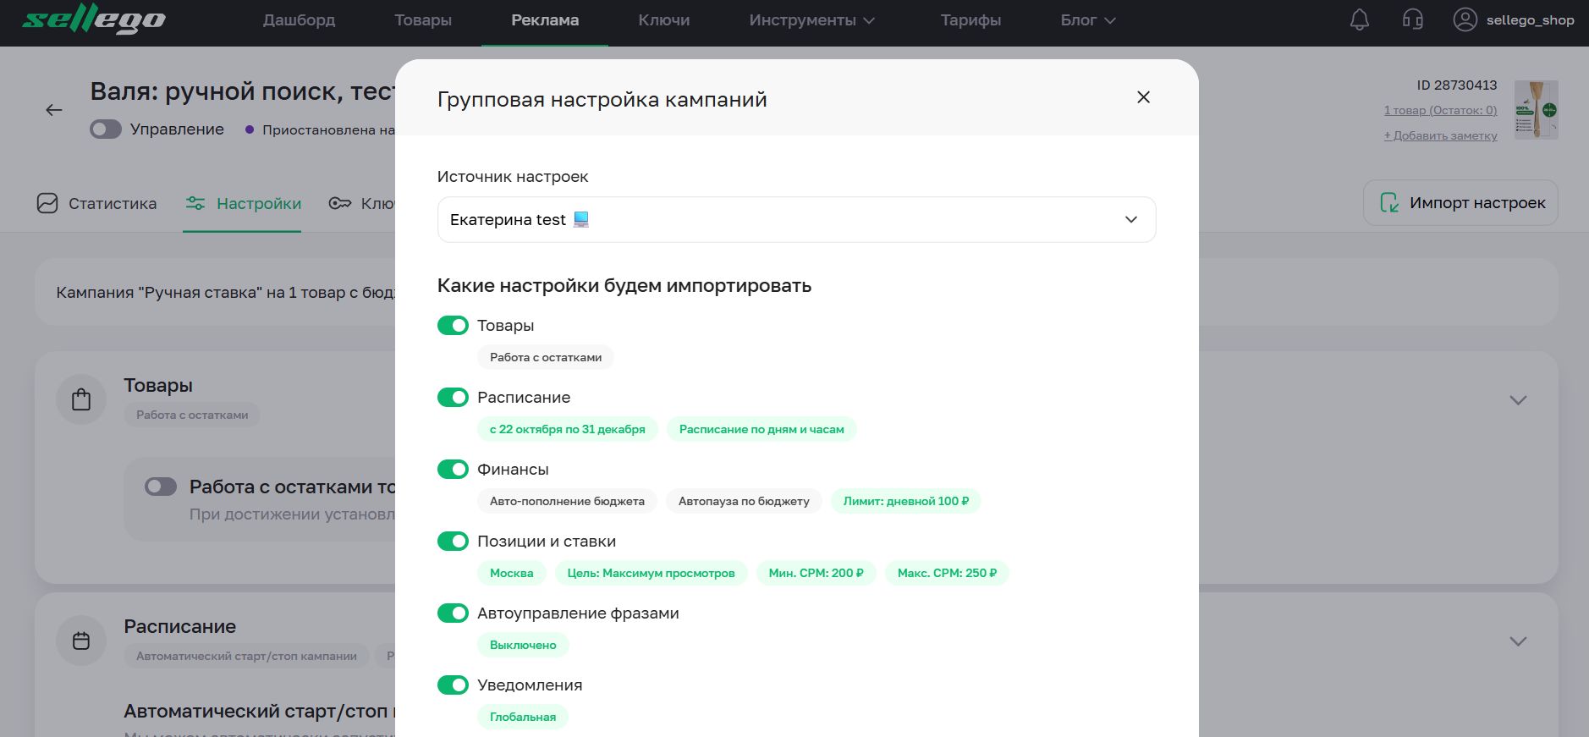
Task: Click the sellego_shop user profile icon
Action: coord(1465,20)
